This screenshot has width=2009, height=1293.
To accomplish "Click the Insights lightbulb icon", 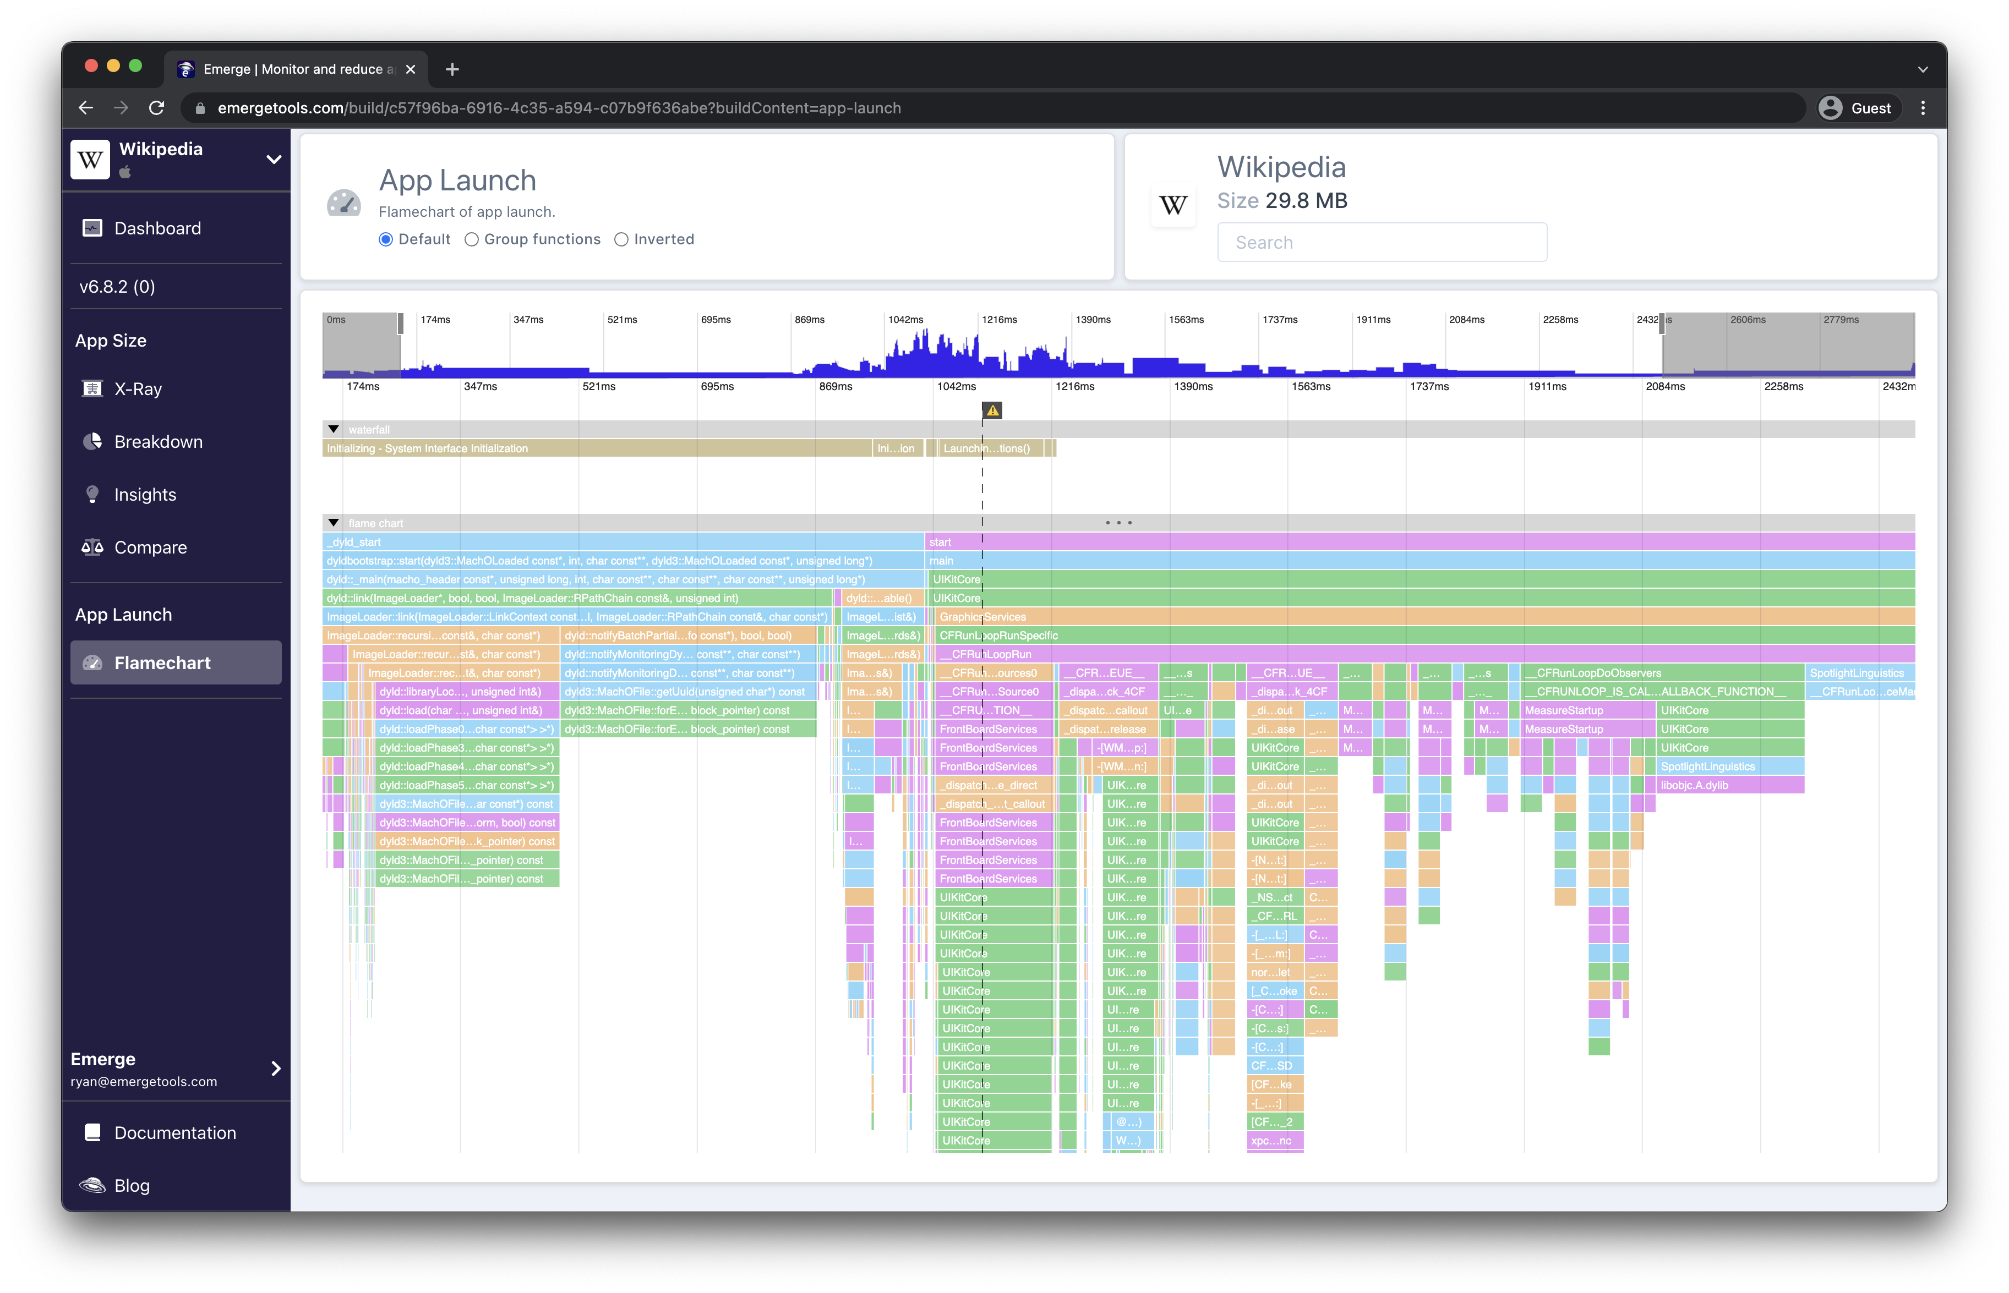I will click(92, 495).
